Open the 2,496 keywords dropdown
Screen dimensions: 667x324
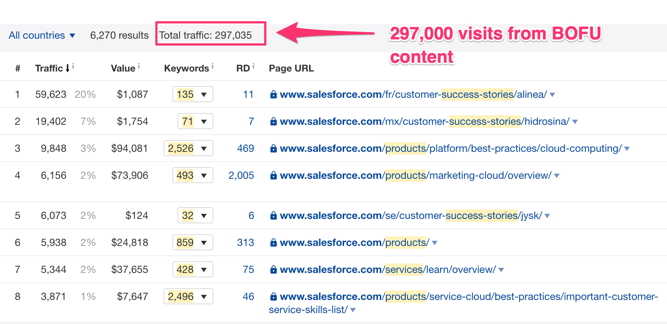pyautogui.click(x=188, y=297)
